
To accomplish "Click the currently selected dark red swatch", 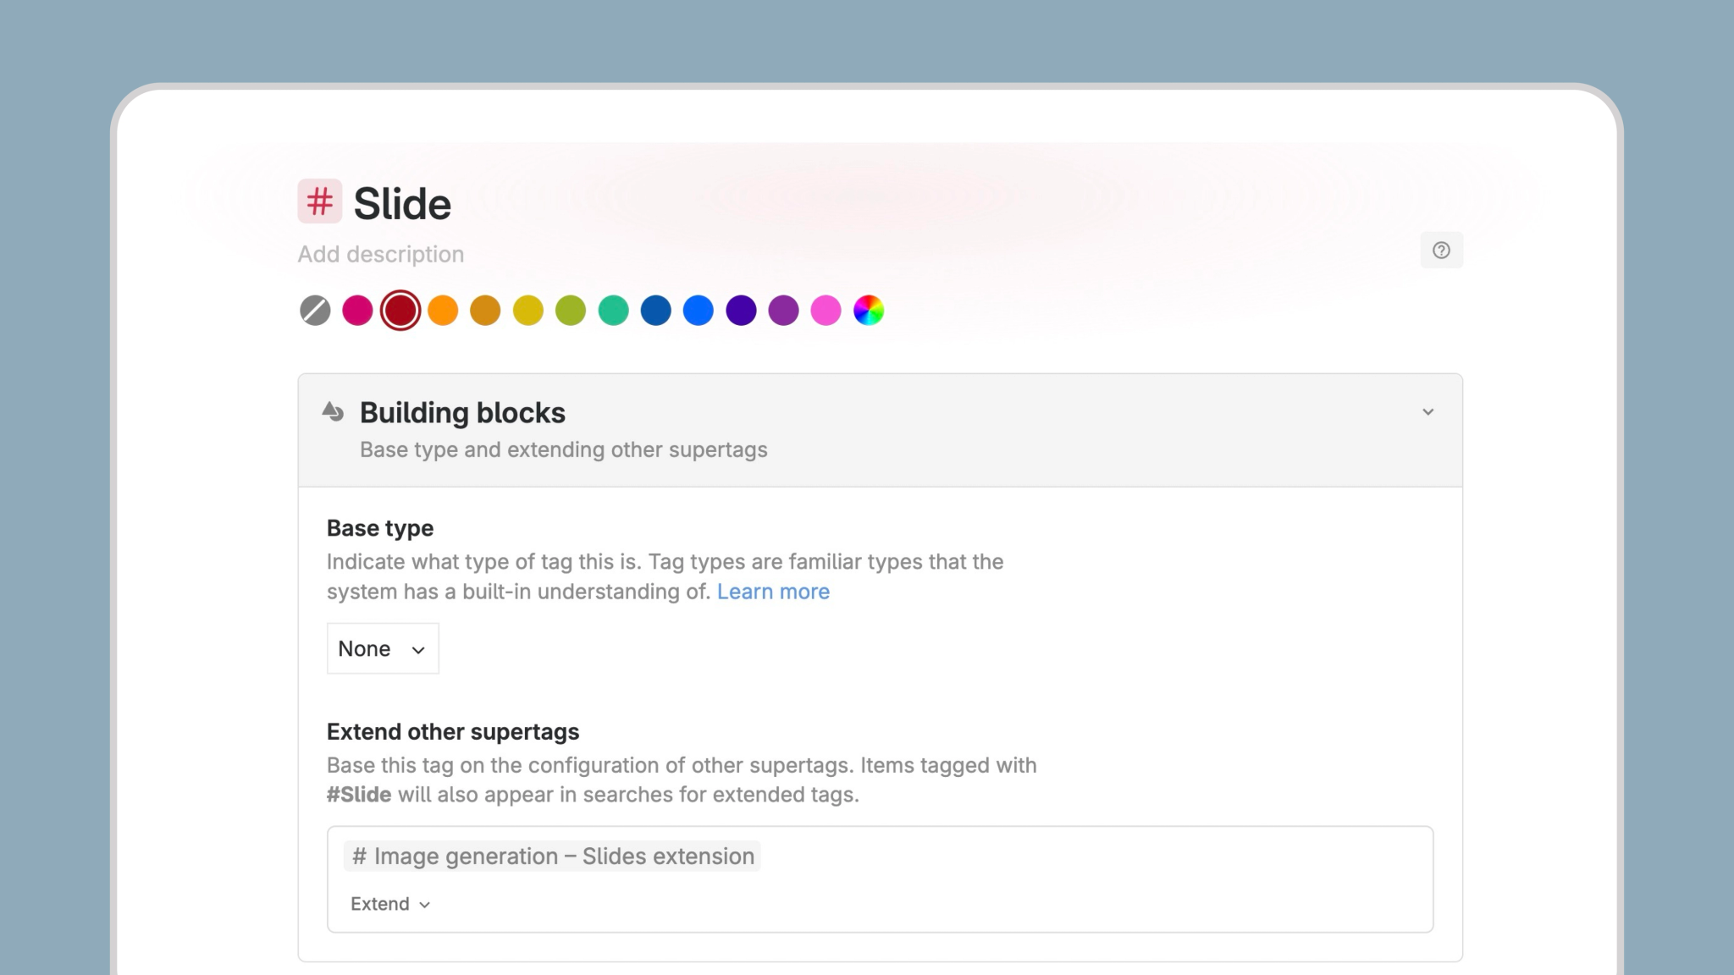I will (x=400, y=311).
